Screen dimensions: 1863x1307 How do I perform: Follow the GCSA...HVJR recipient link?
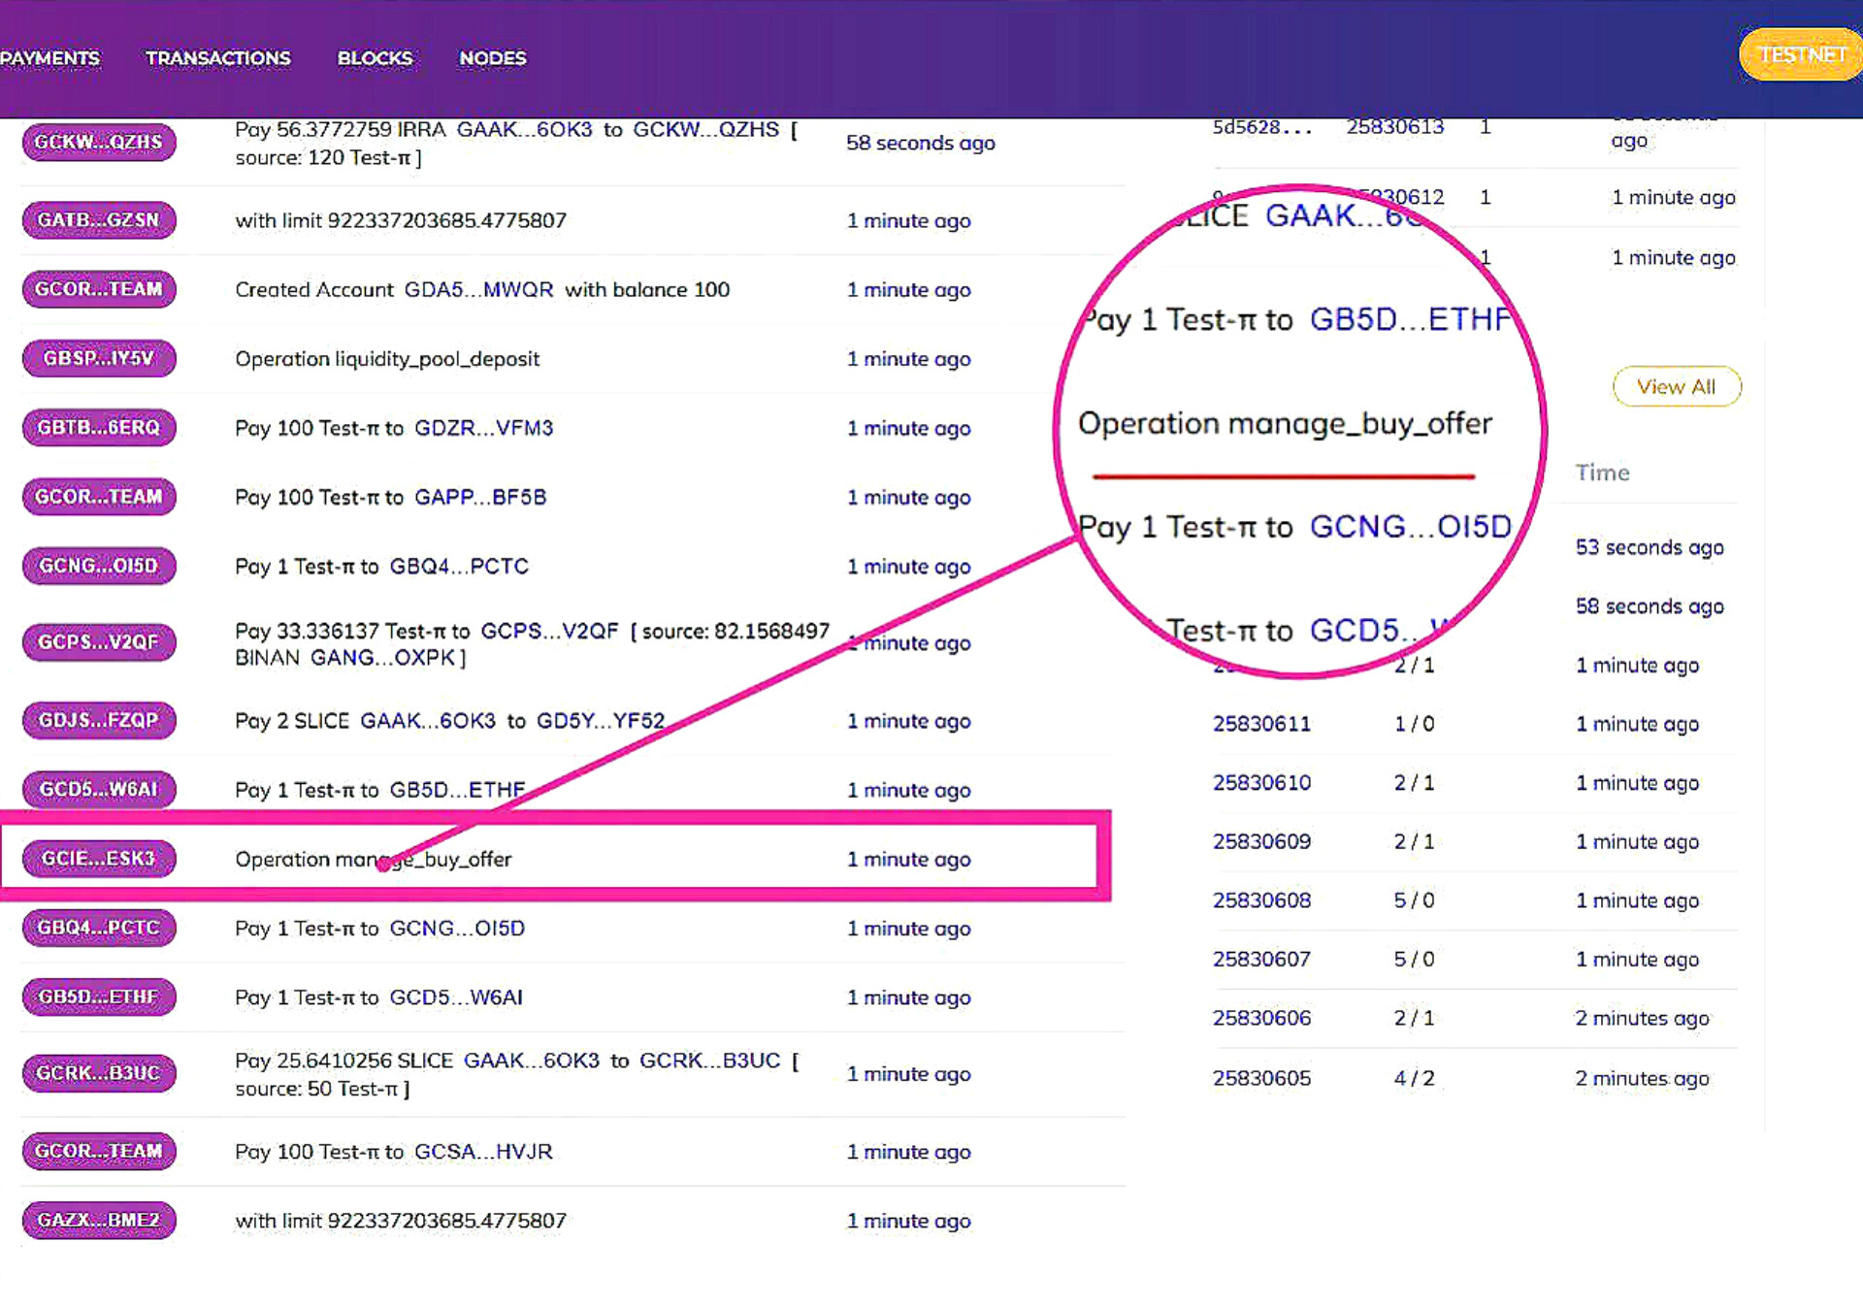point(483,1152)
